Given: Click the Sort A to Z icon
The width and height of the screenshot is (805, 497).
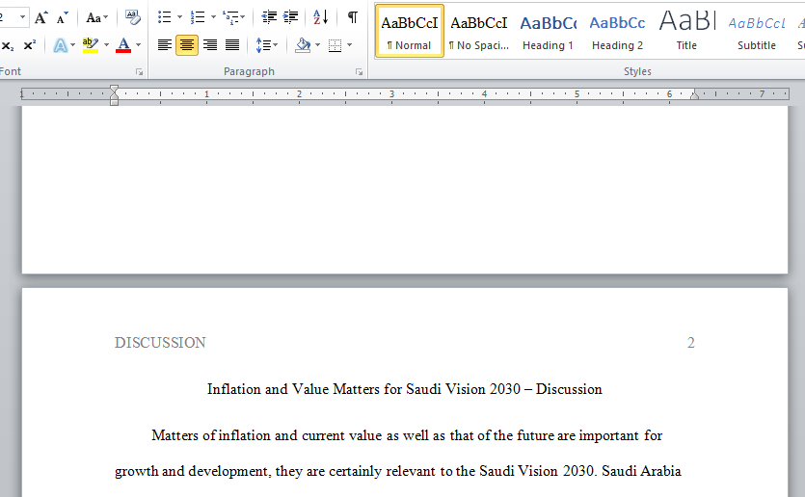Looking at the screenshot, I should click(321, 17).
